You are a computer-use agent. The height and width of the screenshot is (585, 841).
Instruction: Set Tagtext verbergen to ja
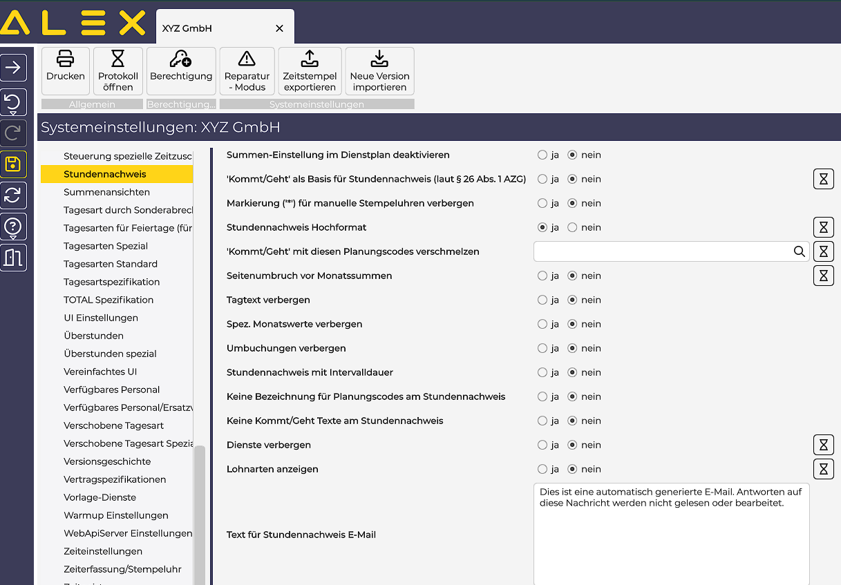(542, 300)
